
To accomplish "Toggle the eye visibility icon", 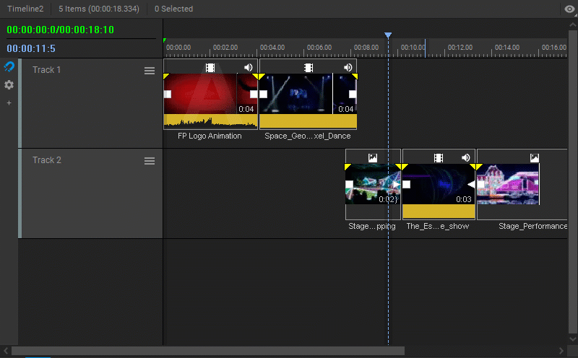I will click(x=570, y=9).
